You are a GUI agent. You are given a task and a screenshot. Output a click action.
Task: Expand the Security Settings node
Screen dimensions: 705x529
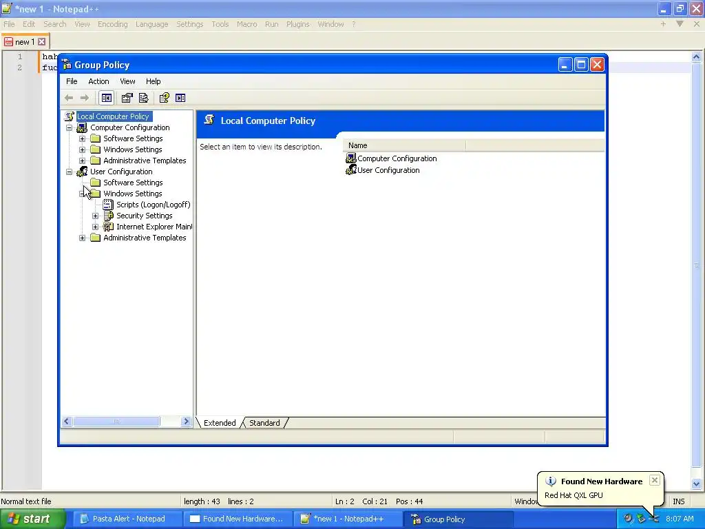click(95, 216)
